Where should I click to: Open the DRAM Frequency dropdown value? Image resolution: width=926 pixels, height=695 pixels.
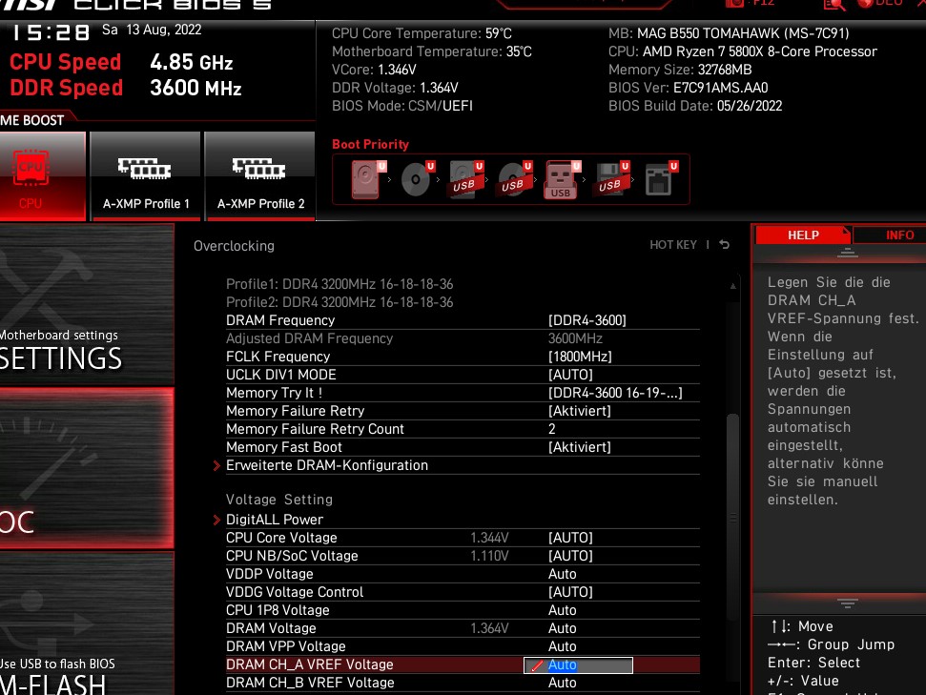pyautogui.click(x=587, y=320)
